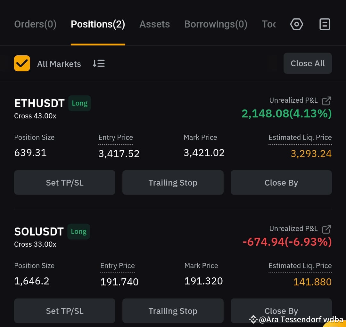Viewport: 346px width, 327px height.
Task: Open preferences via the gear icon
Action: click(296, 24)
